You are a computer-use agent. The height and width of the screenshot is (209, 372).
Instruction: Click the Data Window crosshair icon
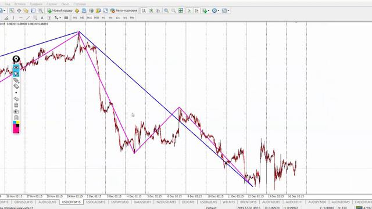[19, 10]
